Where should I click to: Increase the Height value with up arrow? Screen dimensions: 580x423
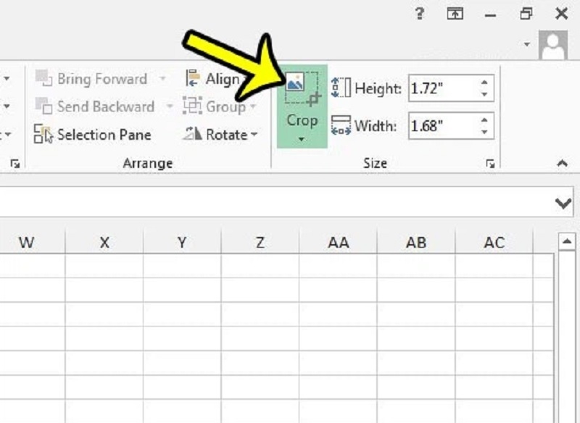484,83
